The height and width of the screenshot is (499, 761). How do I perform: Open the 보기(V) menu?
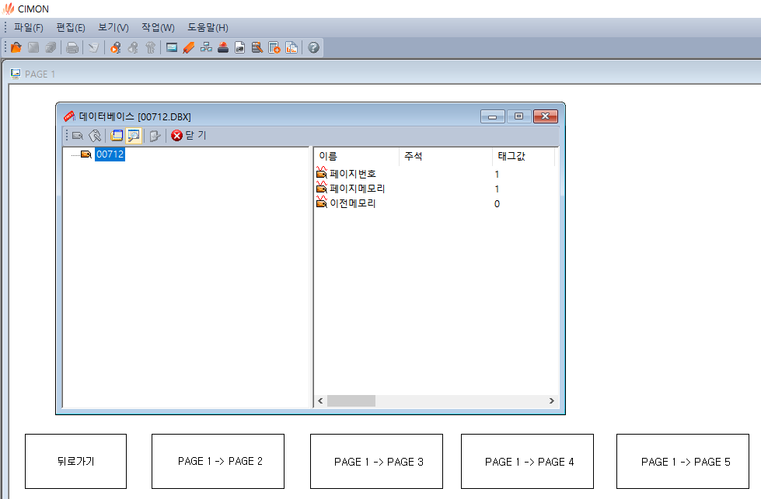(113, 27)
